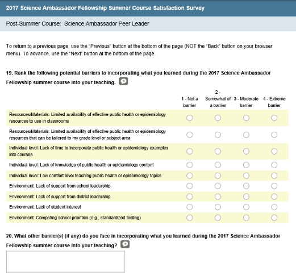
Task: Select 'Extreme barrier' for competing school priorities
Action: pyautogui.click(x=274, y=218)
